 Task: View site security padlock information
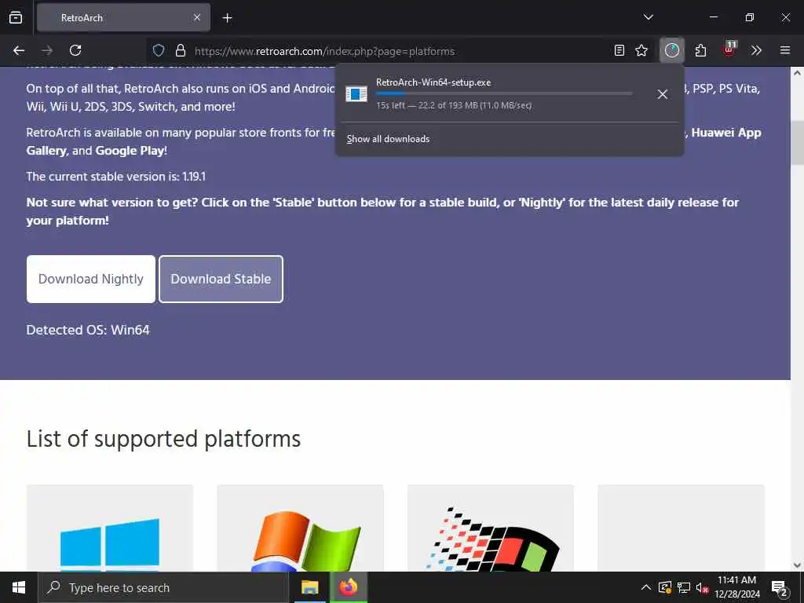point(181,50)
